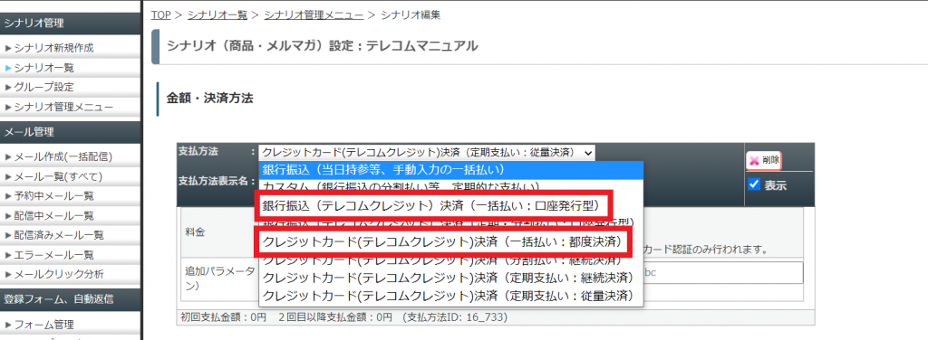This screenshot has width=928, height=340.
Task: Go to シナリオ一覧 via breadcrumb
Action: coord(217,14)
